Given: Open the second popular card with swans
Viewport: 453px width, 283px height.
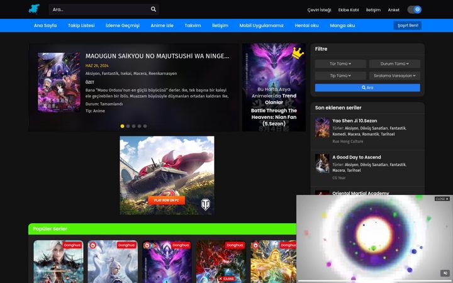Looking at the screenshot, I should pos(113,262).
